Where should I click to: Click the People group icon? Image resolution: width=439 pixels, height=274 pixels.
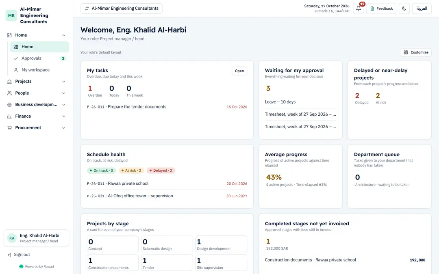[x=9, y=93]
